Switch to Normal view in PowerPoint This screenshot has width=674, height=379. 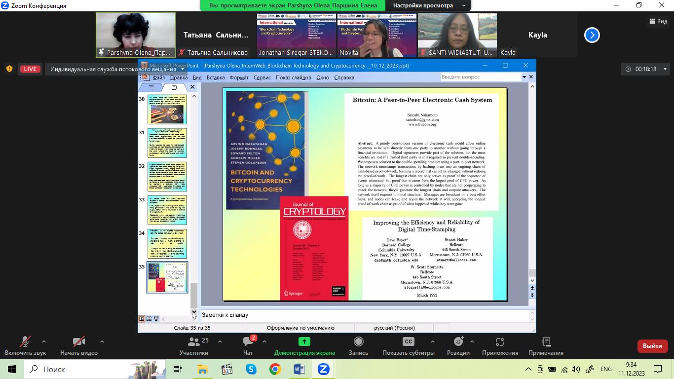(x=142, y=319)
